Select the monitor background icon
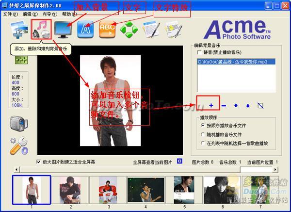Viewport: 291px width, 212px height. pos(63,30)
